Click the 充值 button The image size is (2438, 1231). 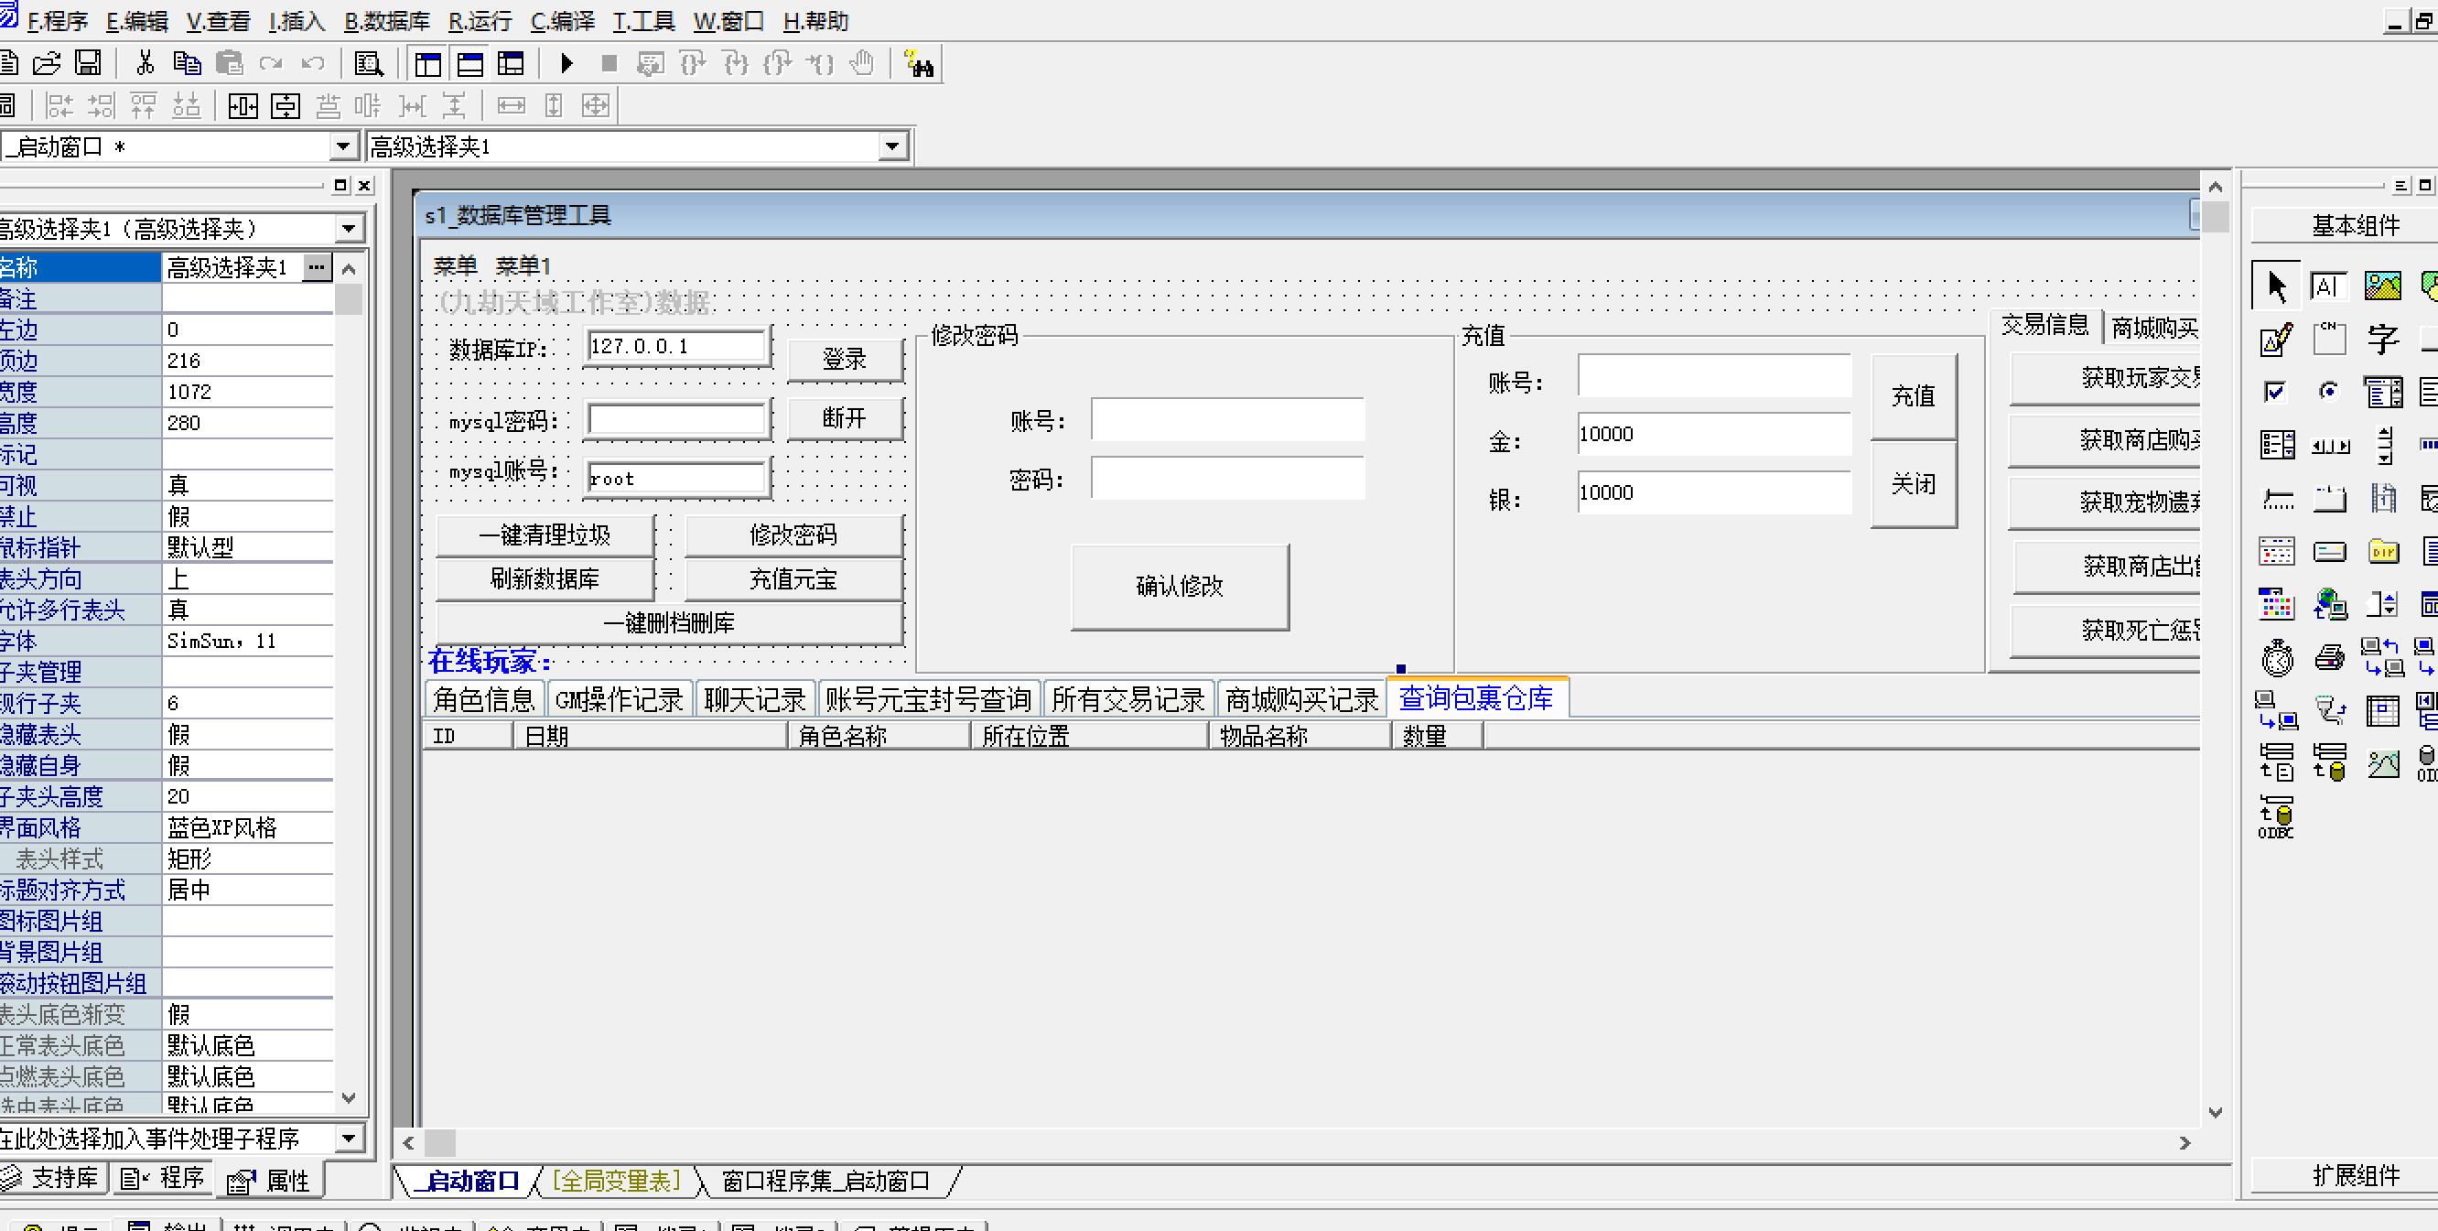1914,395
